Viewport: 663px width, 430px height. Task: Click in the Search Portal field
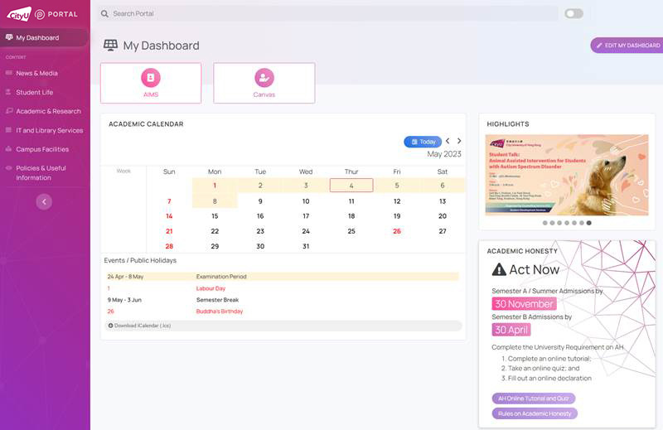pos(331,14)
